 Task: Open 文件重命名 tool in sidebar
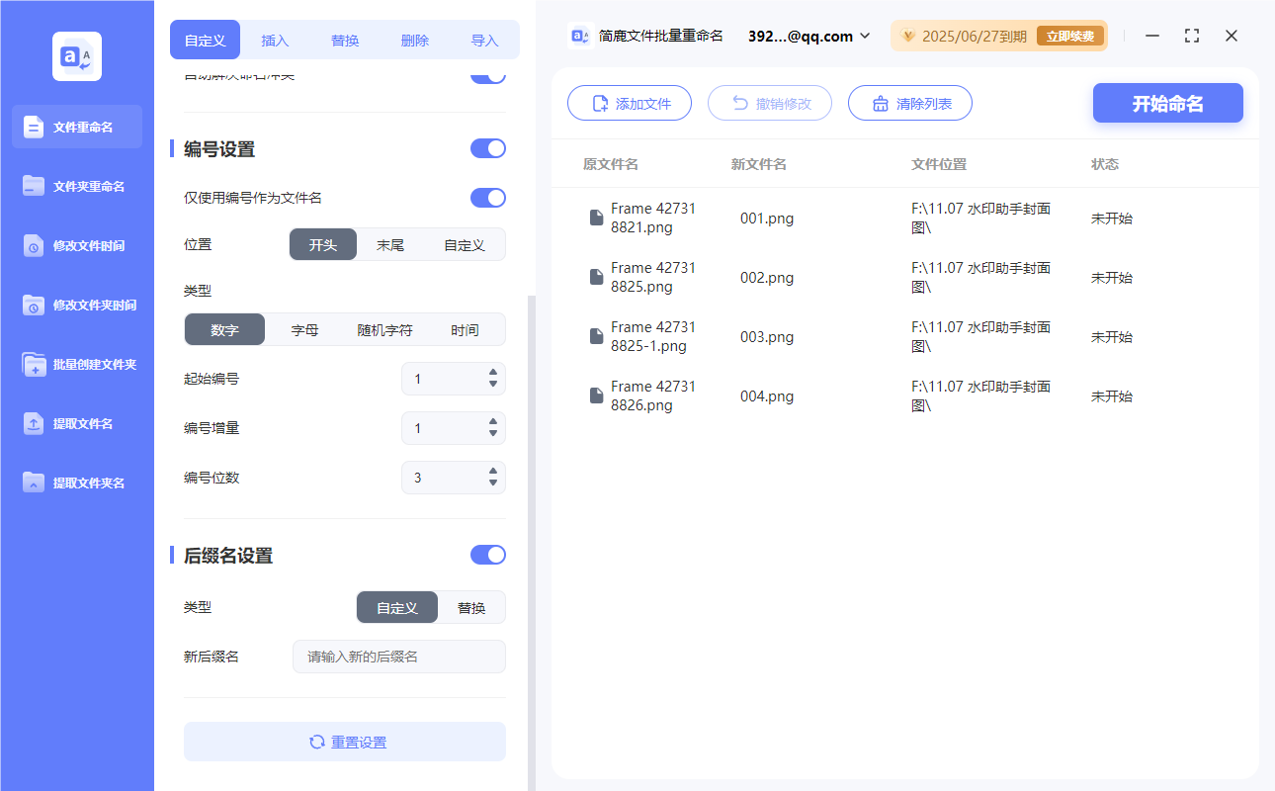tap(76, 127)
